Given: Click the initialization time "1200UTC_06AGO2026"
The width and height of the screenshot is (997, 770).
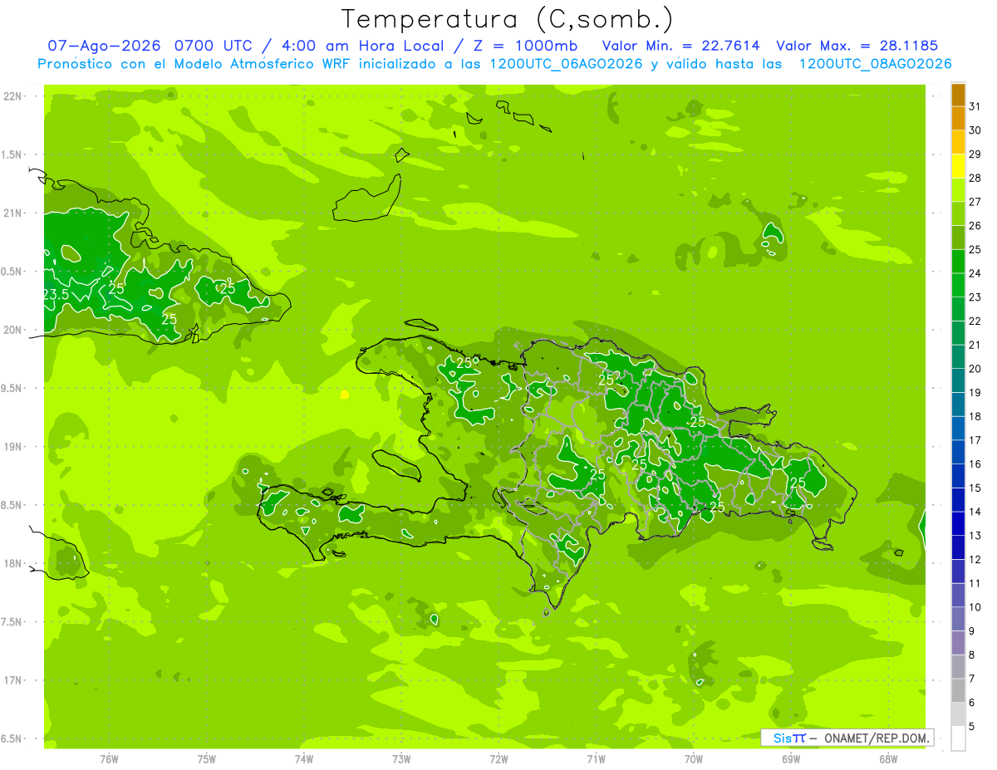Looking at the screenshot, I should pyautogui.click(x=568, y=64).
